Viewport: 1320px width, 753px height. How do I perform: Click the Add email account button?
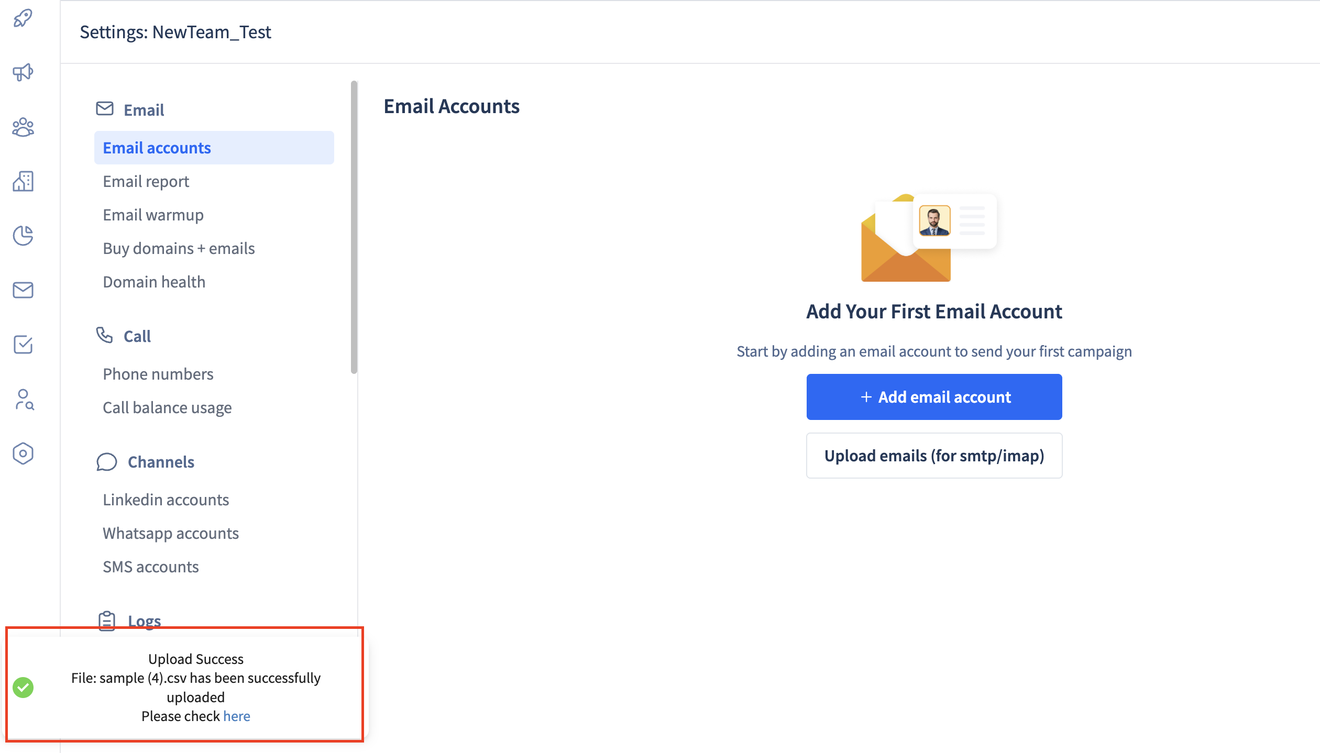point(934,397)
